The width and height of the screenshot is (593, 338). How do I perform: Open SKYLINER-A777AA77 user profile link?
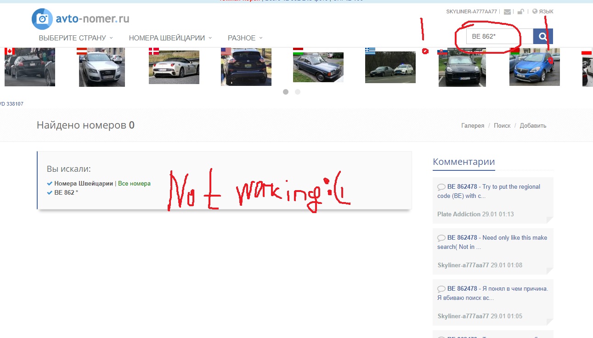pyautogui.click(x=472, y=11)
